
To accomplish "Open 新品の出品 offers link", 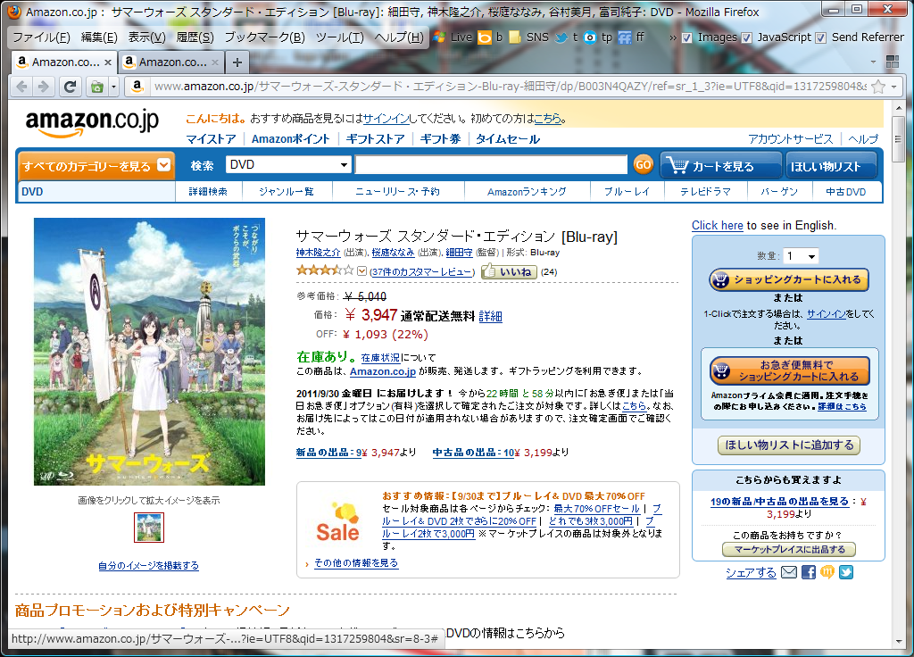I will (328, 453).
